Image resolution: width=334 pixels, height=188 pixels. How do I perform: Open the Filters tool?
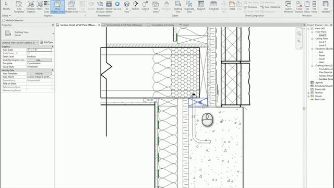click(x=40, y=6)
